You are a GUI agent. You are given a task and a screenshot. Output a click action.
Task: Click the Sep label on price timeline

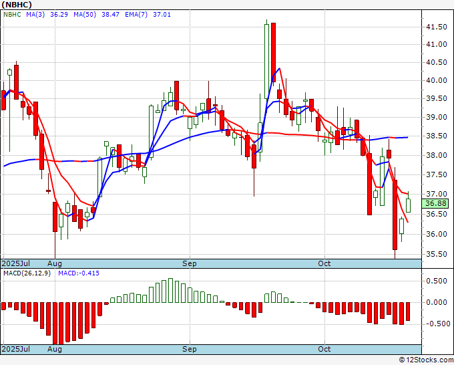(190, 263)
